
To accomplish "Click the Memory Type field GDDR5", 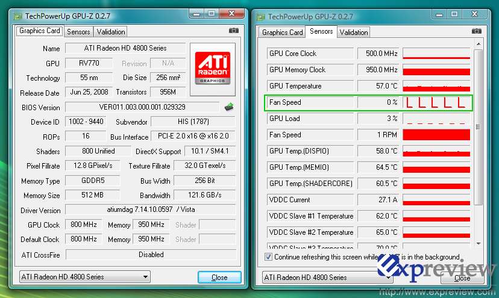I will [93, 181].
